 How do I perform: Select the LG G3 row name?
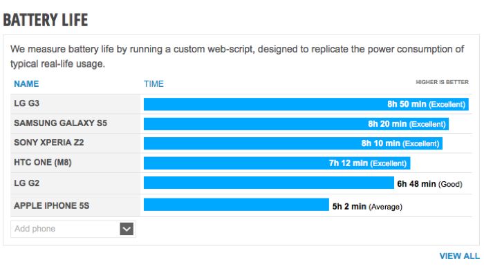(26, 103)
